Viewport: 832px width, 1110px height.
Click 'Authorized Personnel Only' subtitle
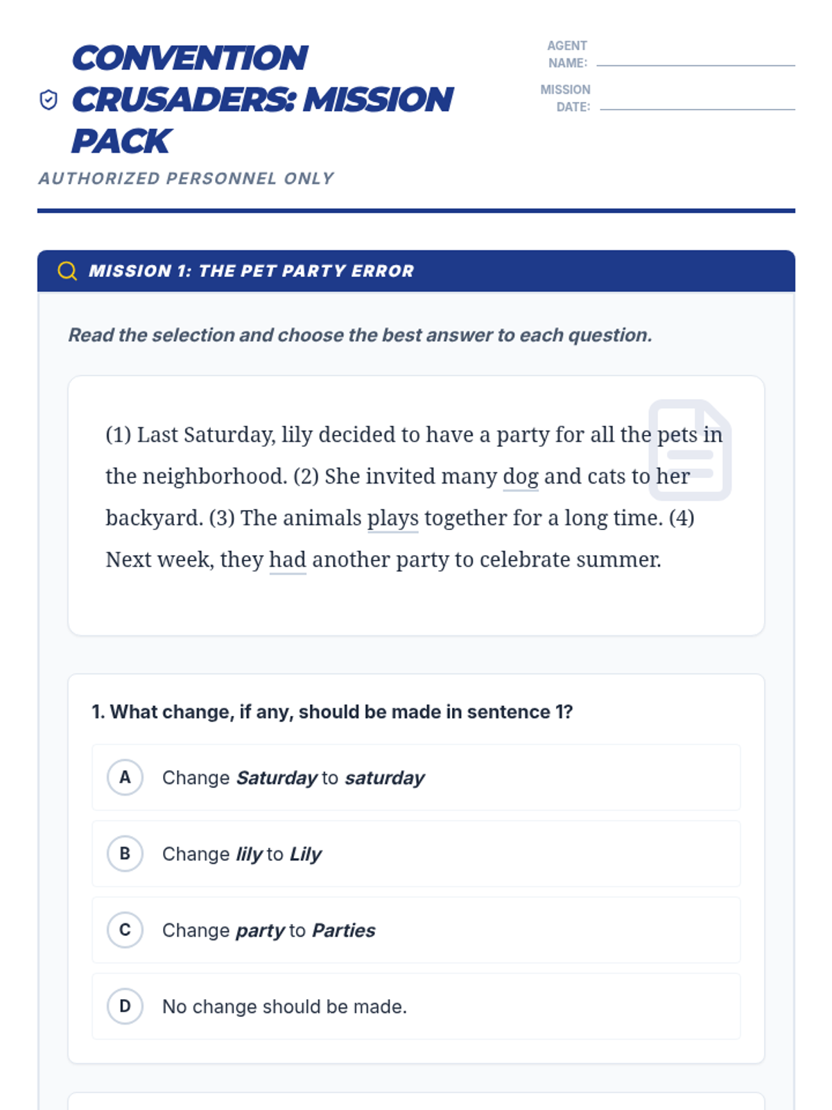tap(186, 178)
